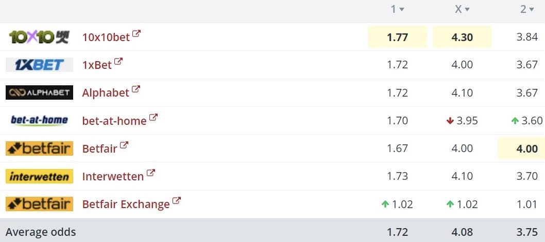This screenshot has height=242, width=545.
Task: Sort by column 1 dropdown arrow
Action: click(x=402, y=10)
